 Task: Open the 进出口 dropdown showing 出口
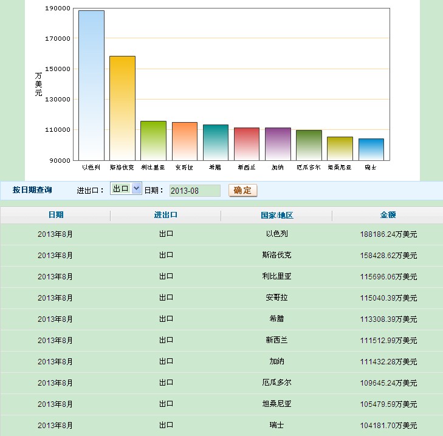pyautogui.click(x=126, y=189)
